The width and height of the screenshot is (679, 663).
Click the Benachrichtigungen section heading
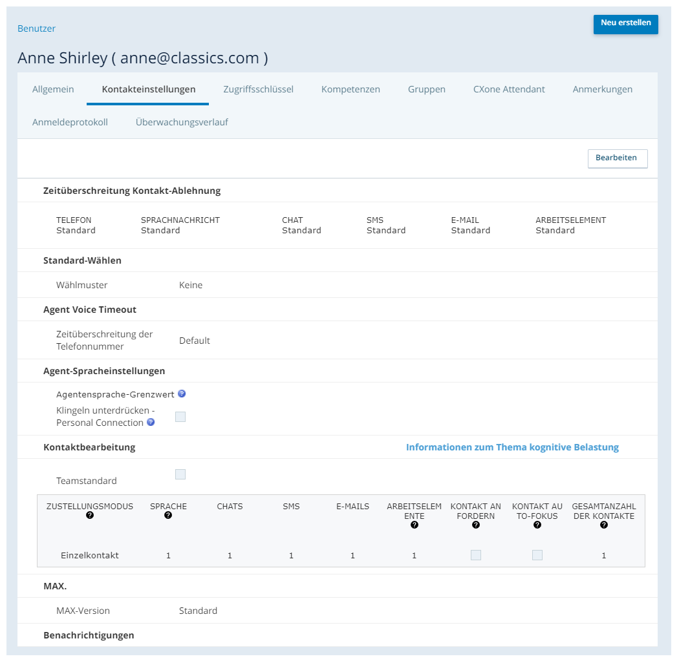point(89,635)
